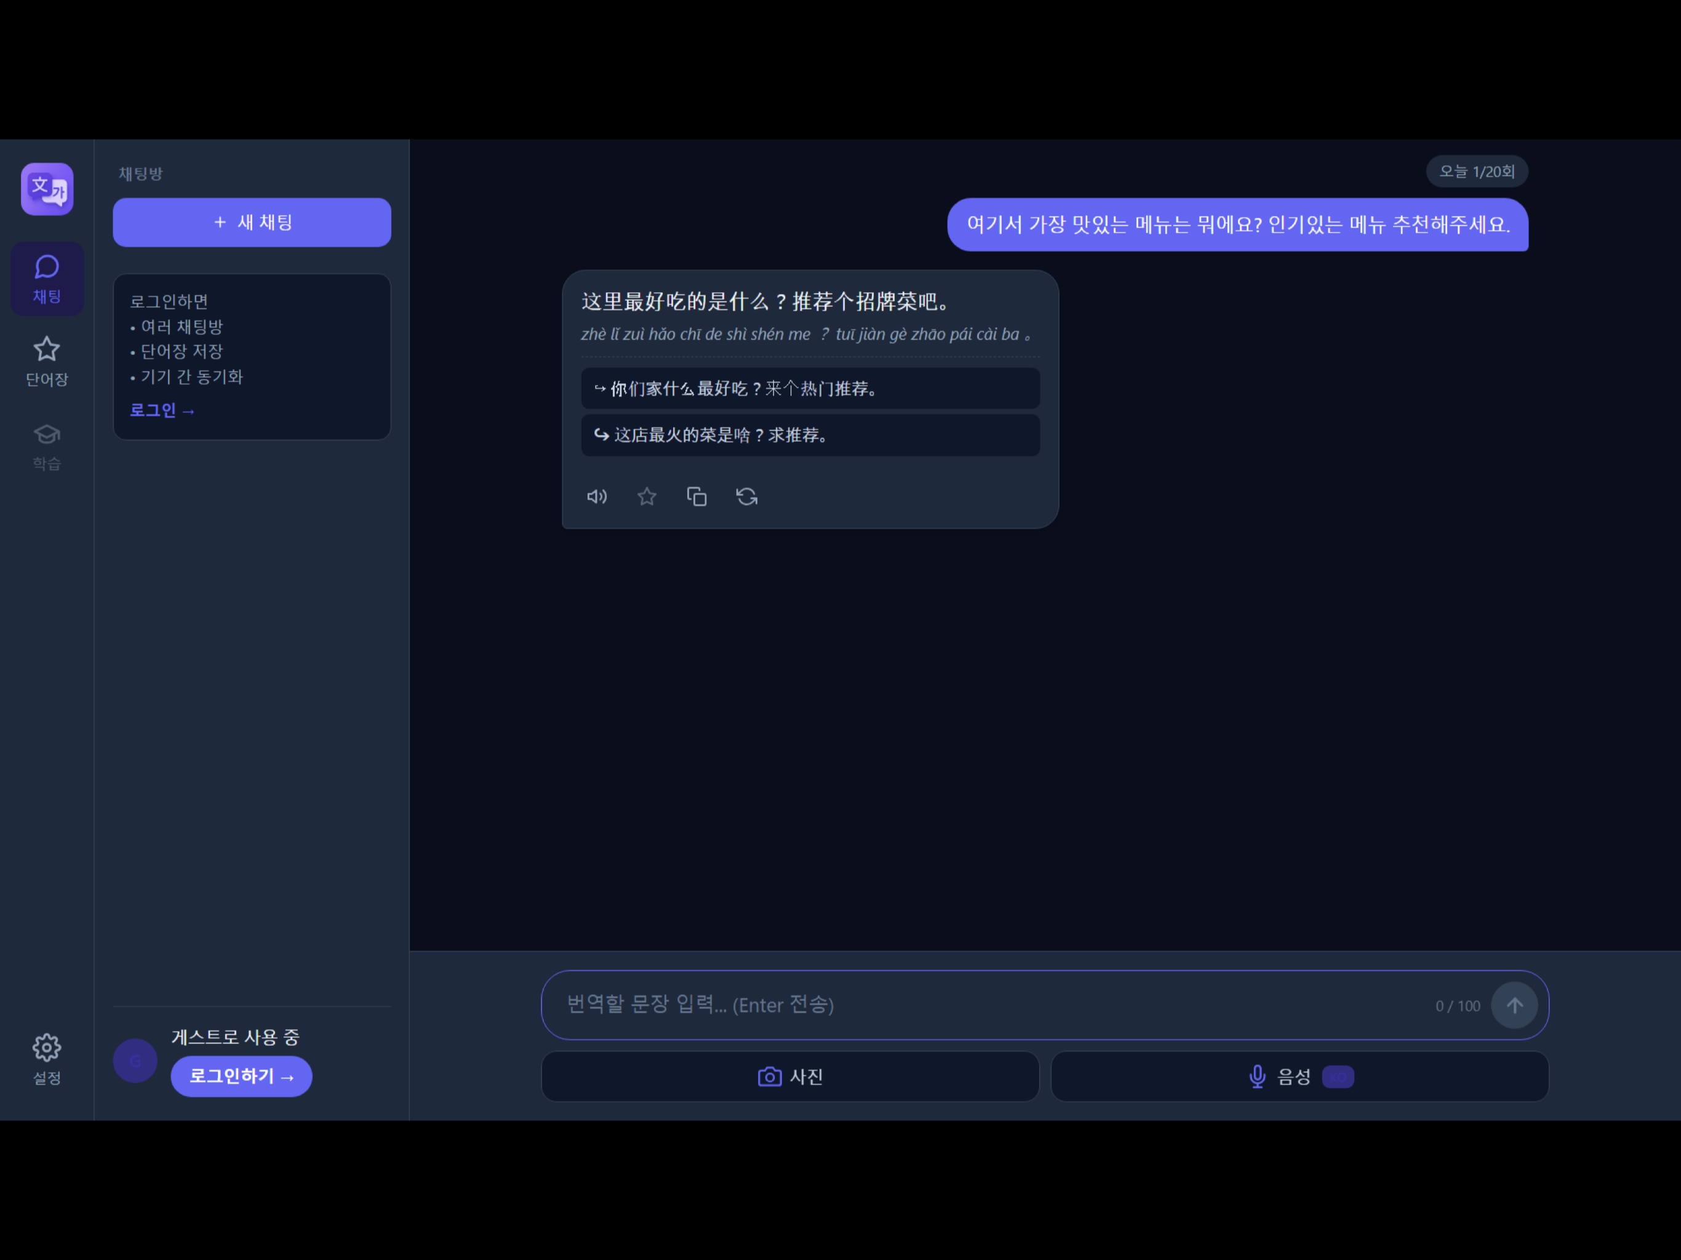
Task: Open 설정 settings
Action: (47, 1059)
